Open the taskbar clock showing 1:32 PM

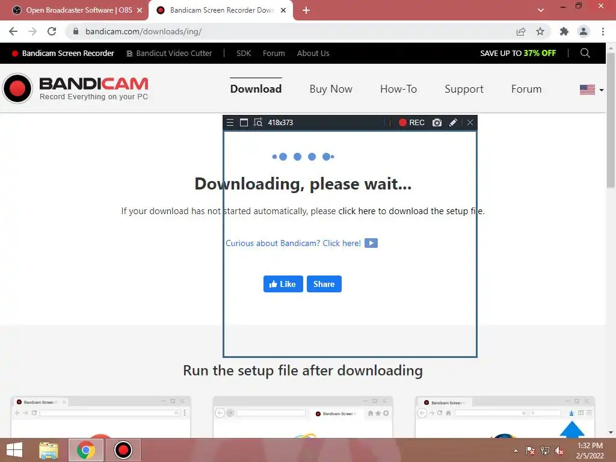point(590,451)
